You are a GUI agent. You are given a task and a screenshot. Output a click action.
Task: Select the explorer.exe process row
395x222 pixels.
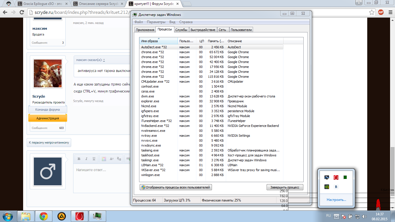[150, 101]
